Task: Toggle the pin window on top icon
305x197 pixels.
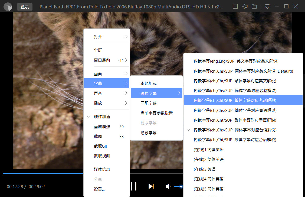Action: click(x=245, y=7)
